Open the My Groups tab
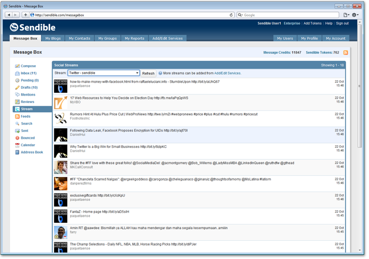Image resolution: width=369 pixels, height=259 pixels. tap(107, 38)
